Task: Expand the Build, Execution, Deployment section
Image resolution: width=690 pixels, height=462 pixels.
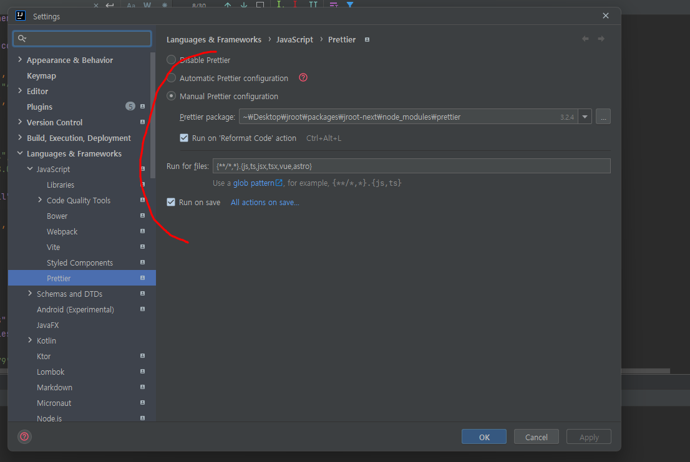Action: coord(20,138)
